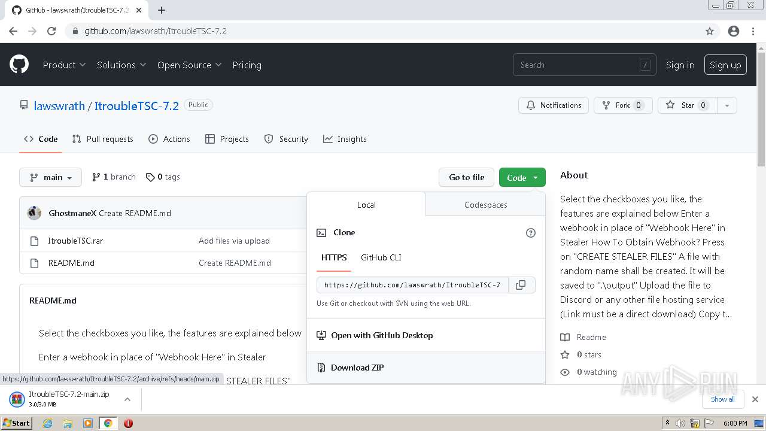
Task: Expand the Solutions menu
Action: pos(121,65)
